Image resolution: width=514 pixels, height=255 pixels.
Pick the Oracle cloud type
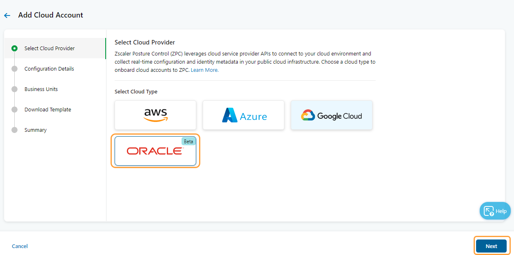155,151
